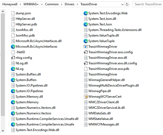Focus the Search TrassirDriver field
This screenshot has height=135, width=163.
148,4
